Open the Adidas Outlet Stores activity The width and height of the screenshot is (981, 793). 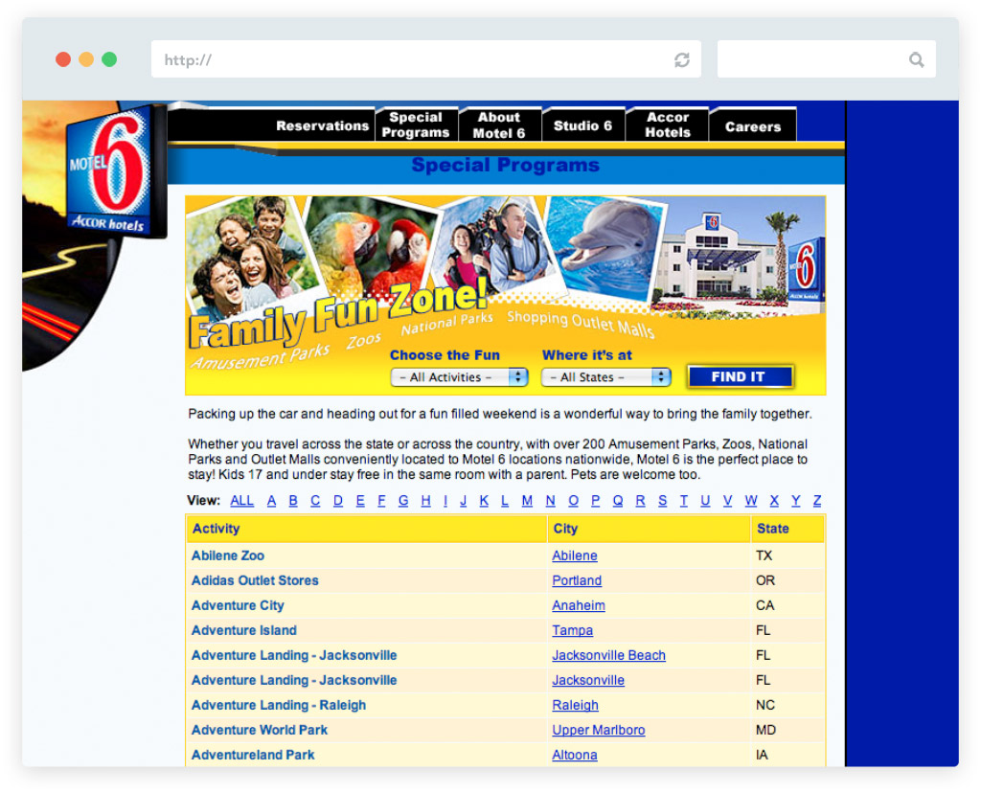coord(255,580)
